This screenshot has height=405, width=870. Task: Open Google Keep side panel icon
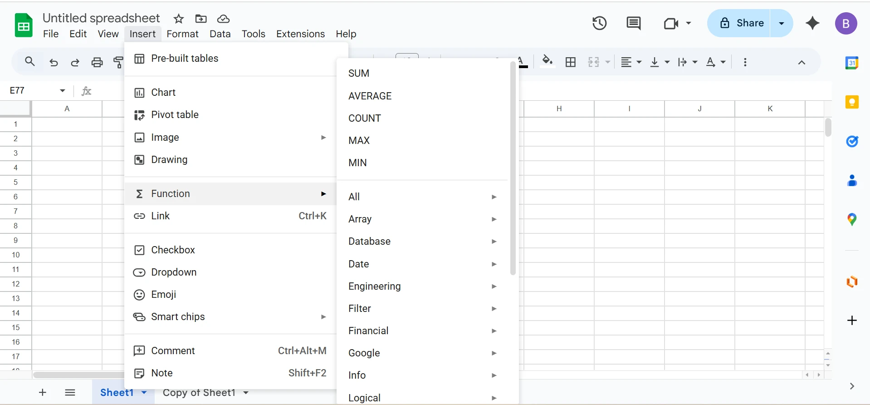tap(852, 102)
